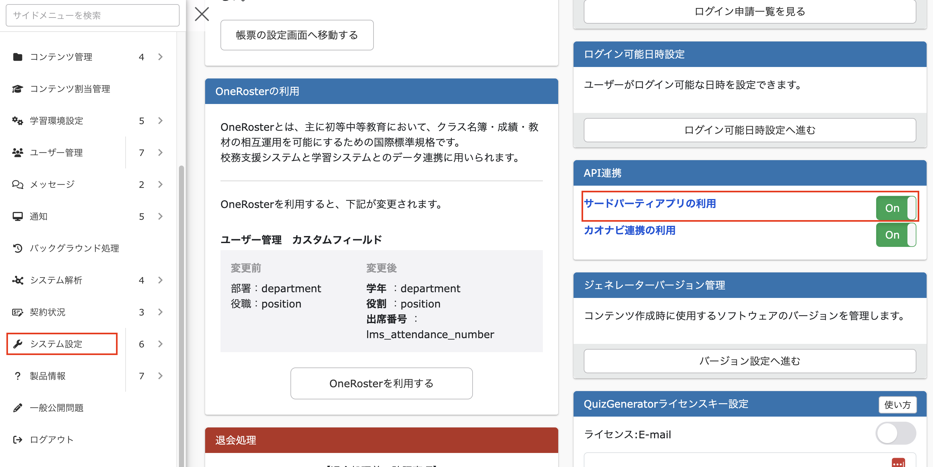This screenshot has height=467, width=933.
Task: Close the side menu with the X icon
Action: point(202,14)
